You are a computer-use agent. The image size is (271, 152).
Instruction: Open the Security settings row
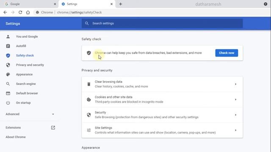[x=162, y=115]
